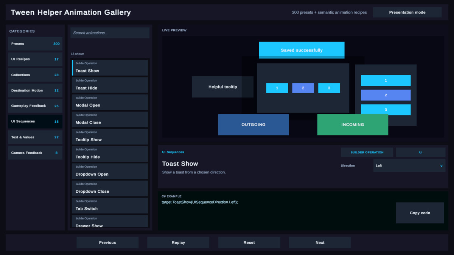Open the Gameplay Feedback category
The image size is (454, 255).
35,106
